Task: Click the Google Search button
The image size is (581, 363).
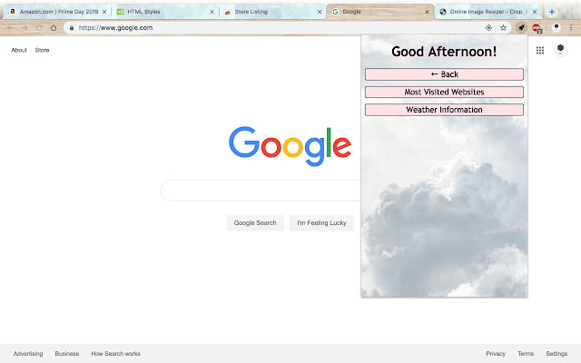Action: coord(255,222)
